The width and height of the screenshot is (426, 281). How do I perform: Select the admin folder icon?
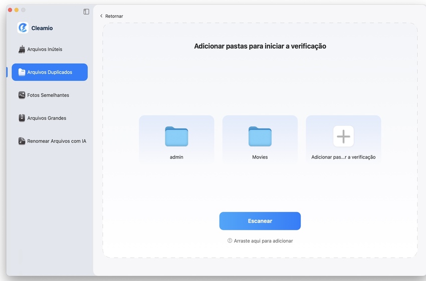pos(176,136)
